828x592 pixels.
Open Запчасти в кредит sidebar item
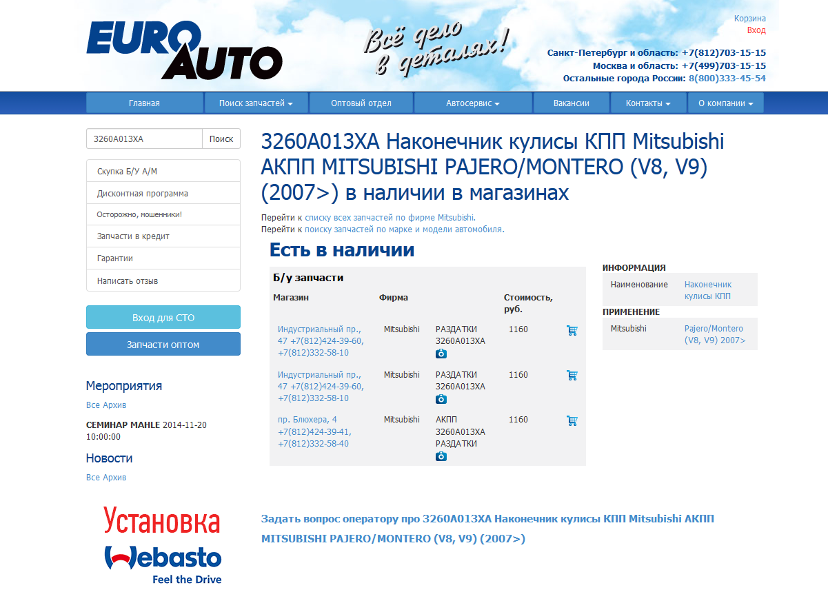click(x=163, y=236)
